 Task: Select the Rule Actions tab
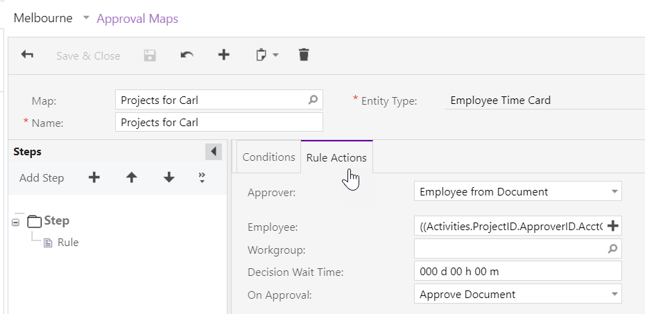tap(336, 158)
